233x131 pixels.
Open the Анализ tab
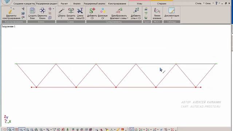[77, 4]
